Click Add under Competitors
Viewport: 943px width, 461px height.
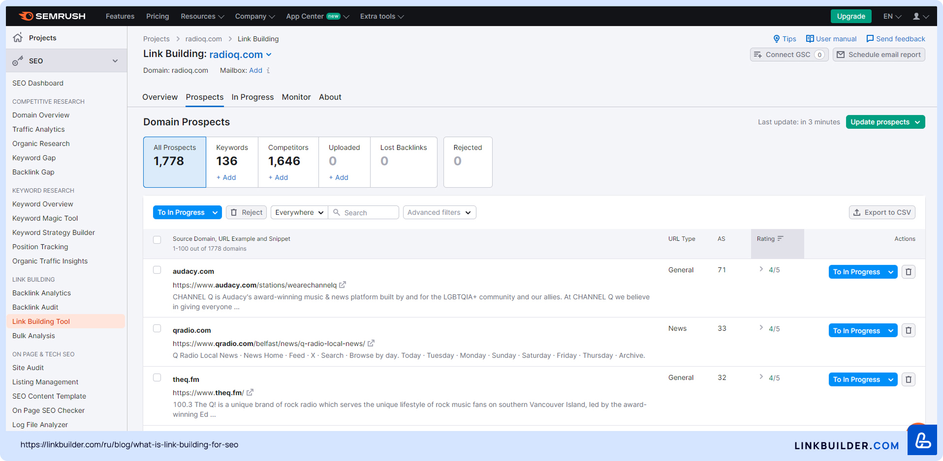[x=278, y=177]
